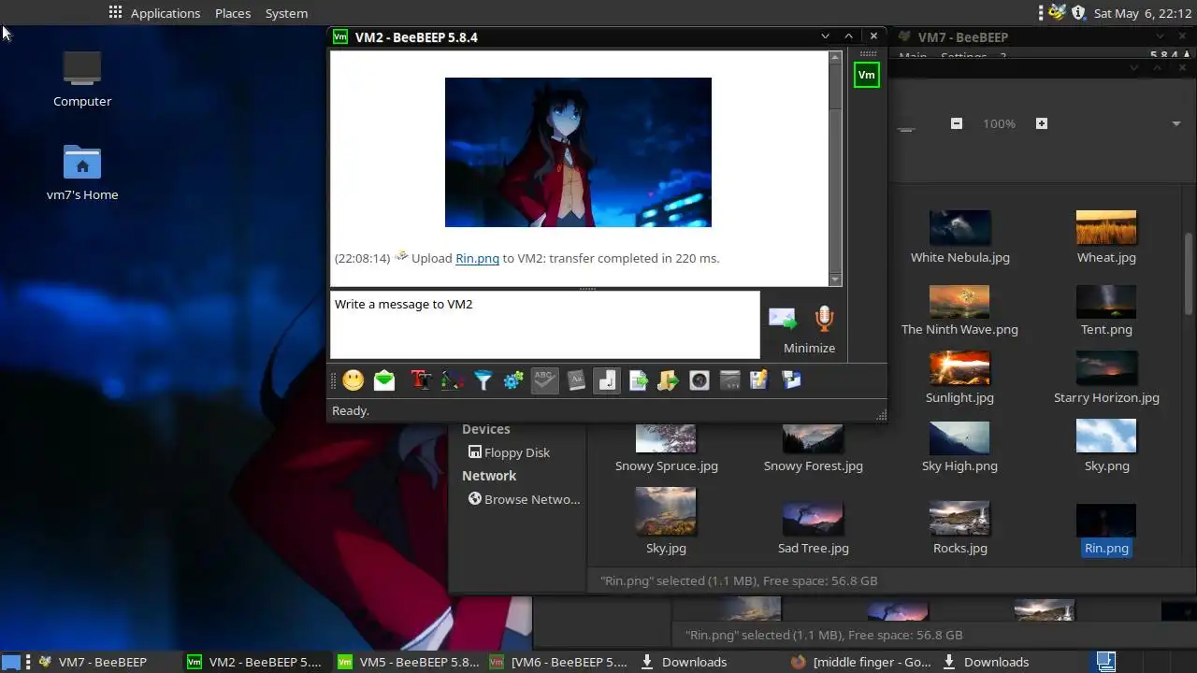This screenshot has width=1197, height=673.
Task: Select Floppy Disk in the sidebar
Action: click(x=509, y=452)
